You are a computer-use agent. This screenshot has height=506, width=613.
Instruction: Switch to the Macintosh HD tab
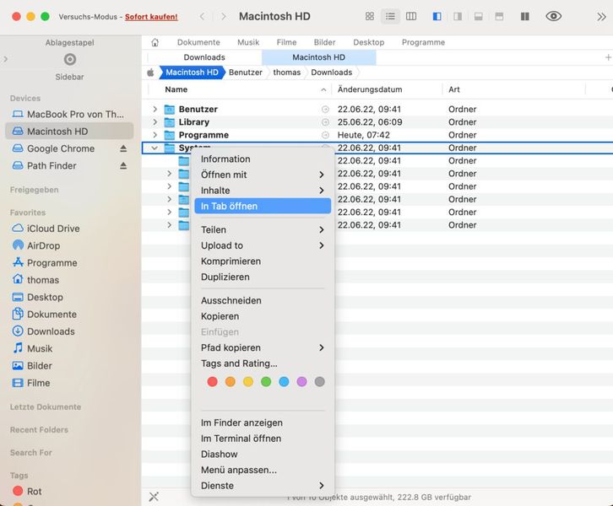pos(318,57)
